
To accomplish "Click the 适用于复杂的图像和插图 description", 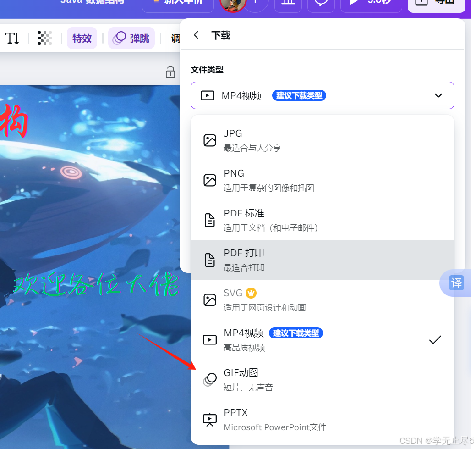I will [x=268, y=188].
